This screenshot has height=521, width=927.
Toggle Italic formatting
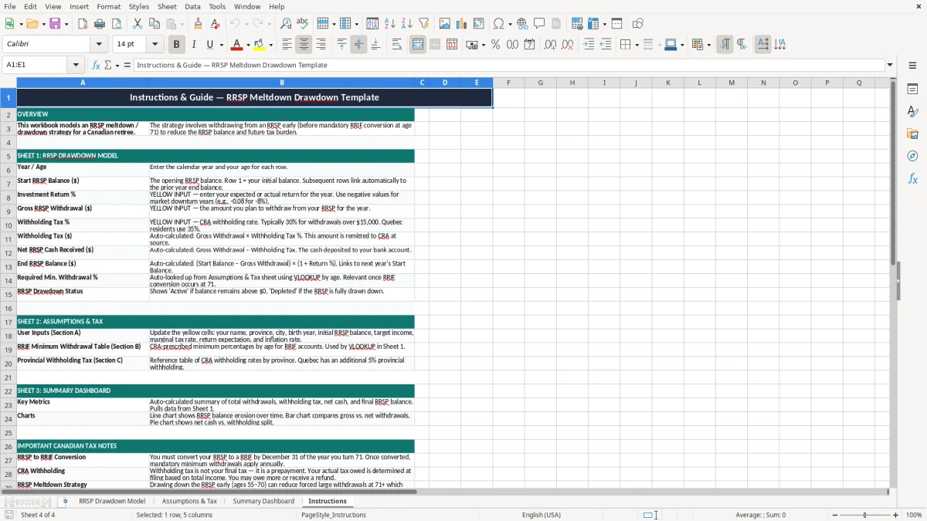[193, 45]
